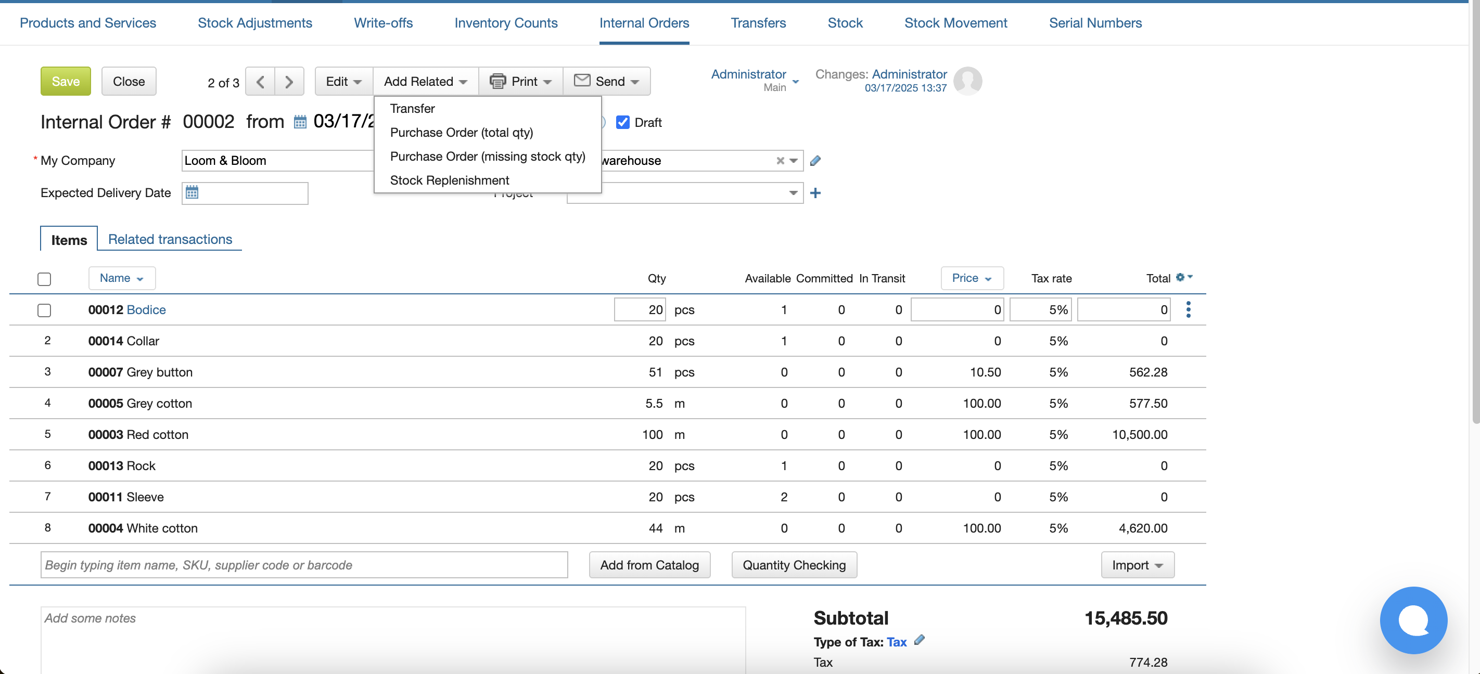Click the Administrator avatar image

point(967,81)
